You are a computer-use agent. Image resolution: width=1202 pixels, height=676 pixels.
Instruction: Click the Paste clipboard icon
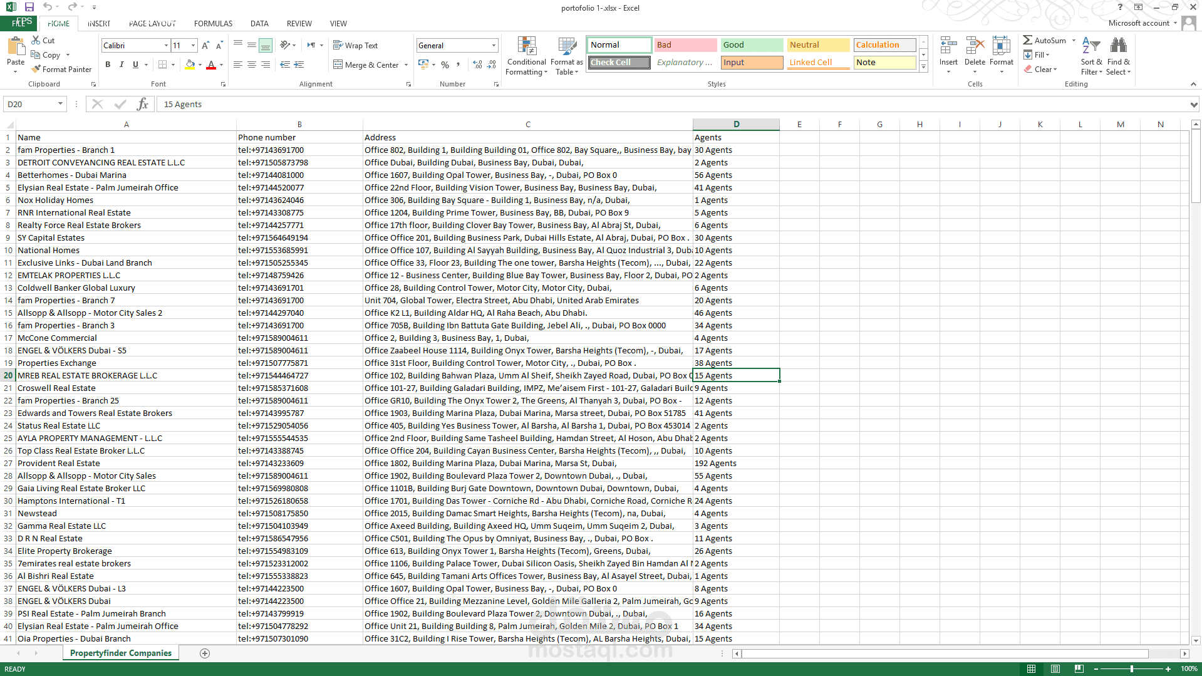16,47
